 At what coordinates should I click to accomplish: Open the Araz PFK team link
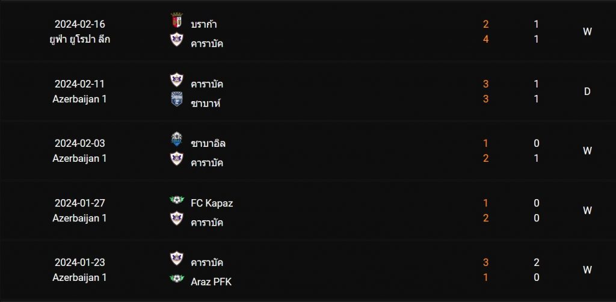point(211,282)
